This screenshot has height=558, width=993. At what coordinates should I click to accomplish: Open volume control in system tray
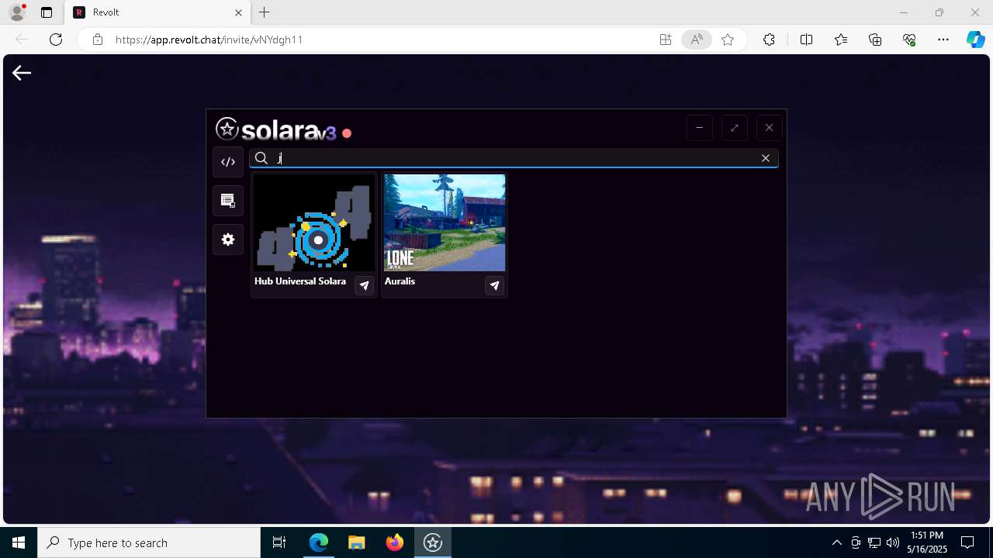(893, 542)
